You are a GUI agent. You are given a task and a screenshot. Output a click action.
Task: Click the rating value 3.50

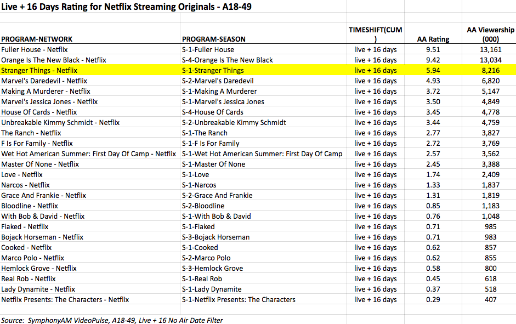(x=433, y=102)
